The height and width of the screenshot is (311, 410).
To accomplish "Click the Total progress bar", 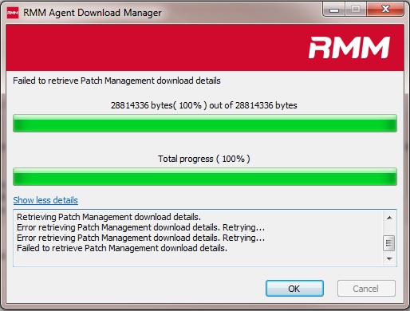I will coord(205,176).
